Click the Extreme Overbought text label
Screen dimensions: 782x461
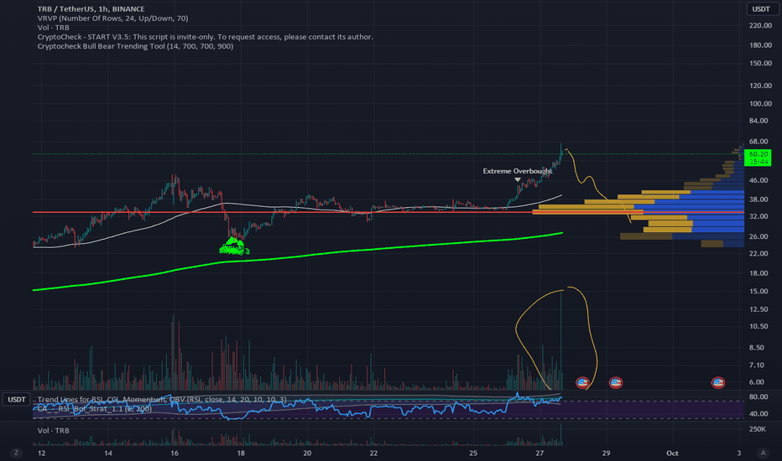pyautogui.click(x=517, y=171)
